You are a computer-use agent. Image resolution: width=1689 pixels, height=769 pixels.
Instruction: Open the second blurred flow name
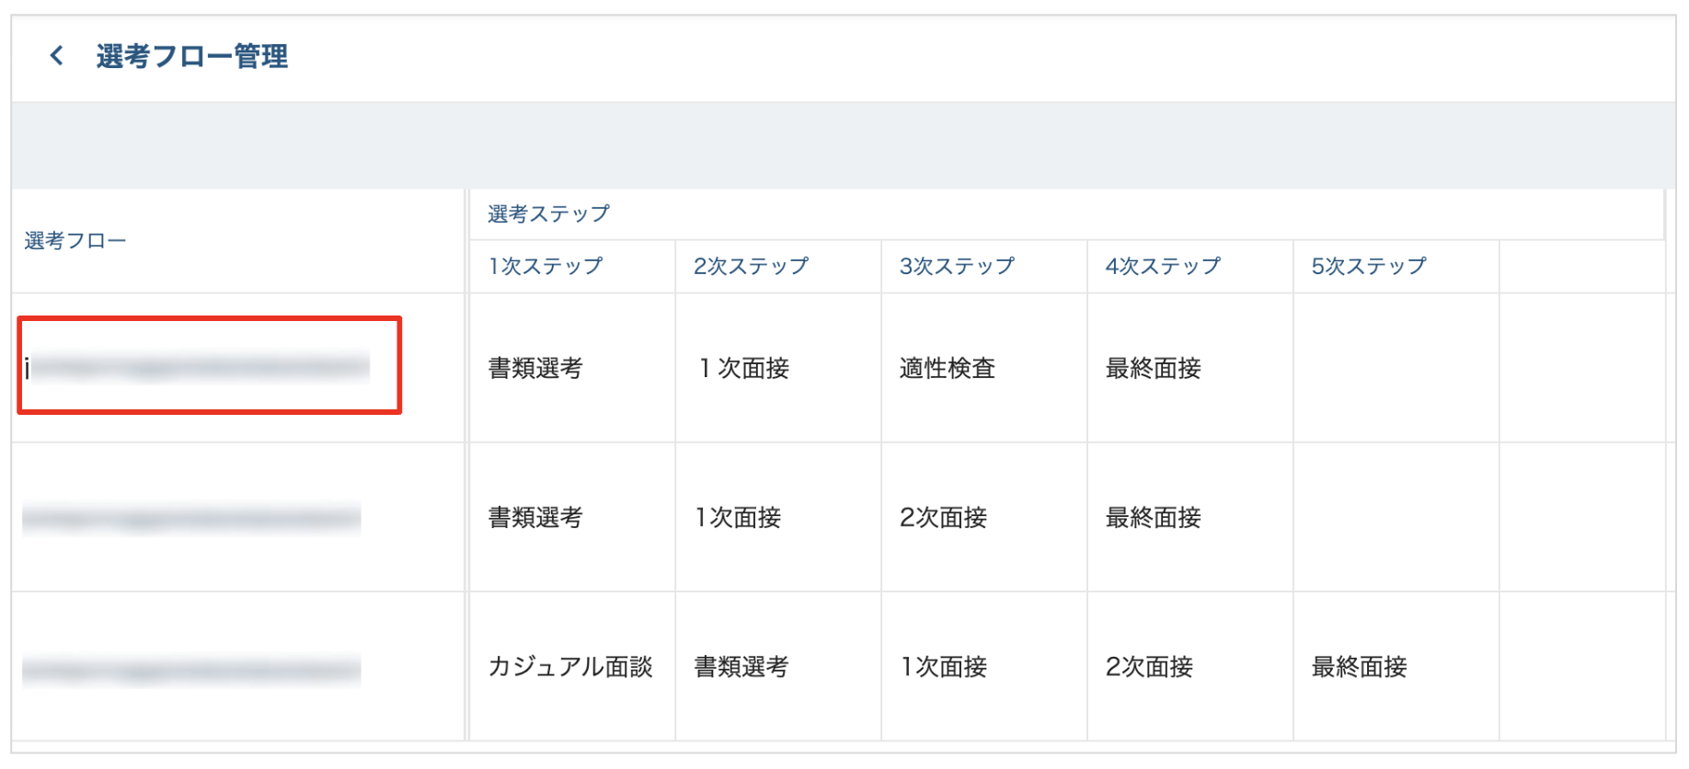(191, 518)
